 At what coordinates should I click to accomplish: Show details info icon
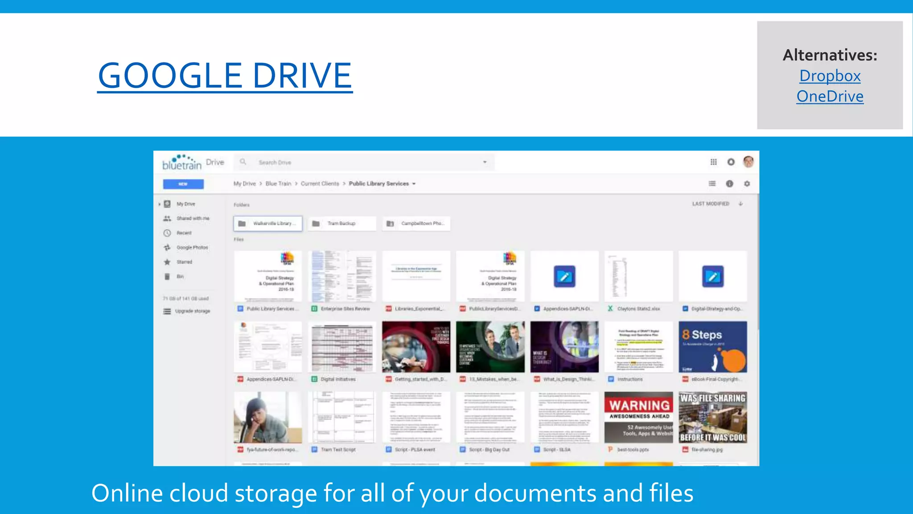729,183
